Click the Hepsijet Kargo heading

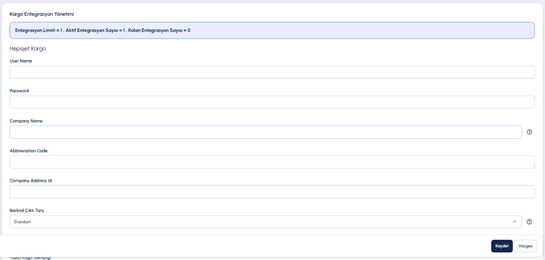[x=28, y=49]
